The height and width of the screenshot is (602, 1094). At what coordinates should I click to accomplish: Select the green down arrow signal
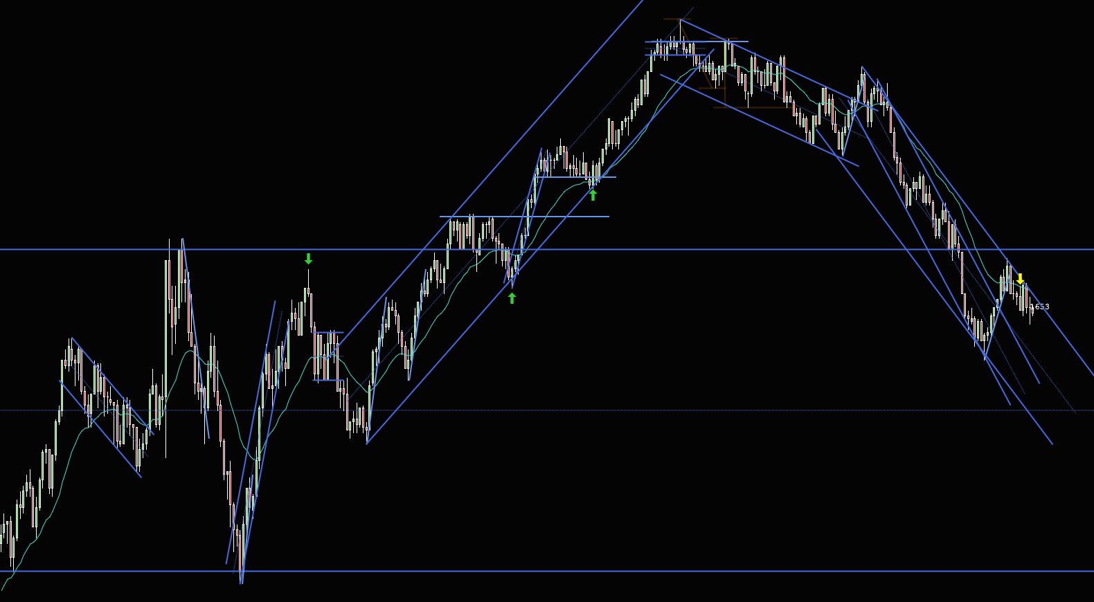tap(308, 259)
